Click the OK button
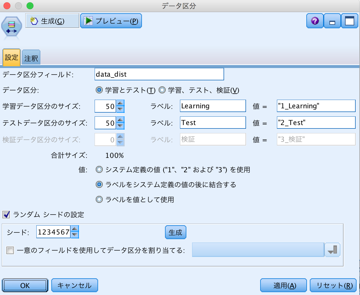Image resolution: width=360 pixels, height=295 pixels. click(x=25, y=285)
